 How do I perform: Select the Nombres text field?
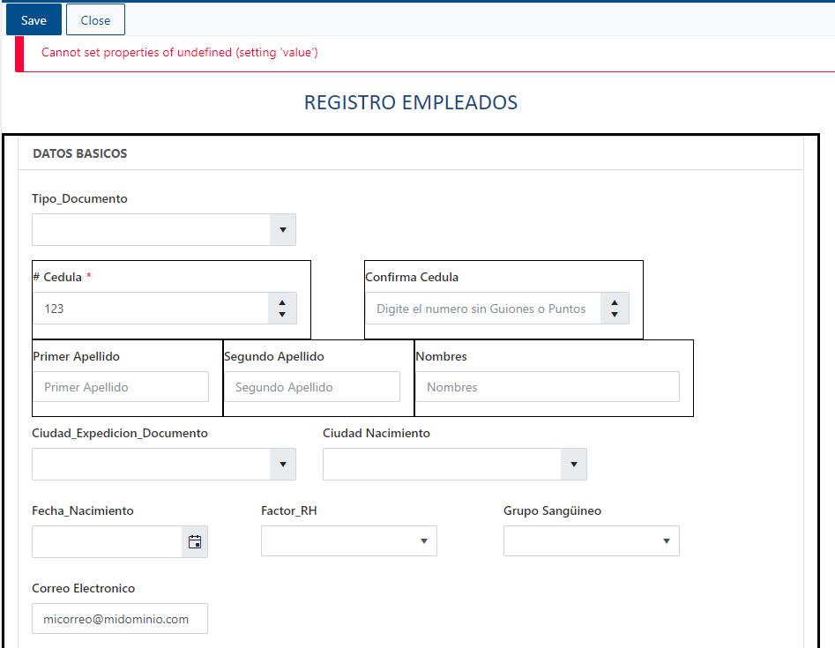tap(548, 387)
